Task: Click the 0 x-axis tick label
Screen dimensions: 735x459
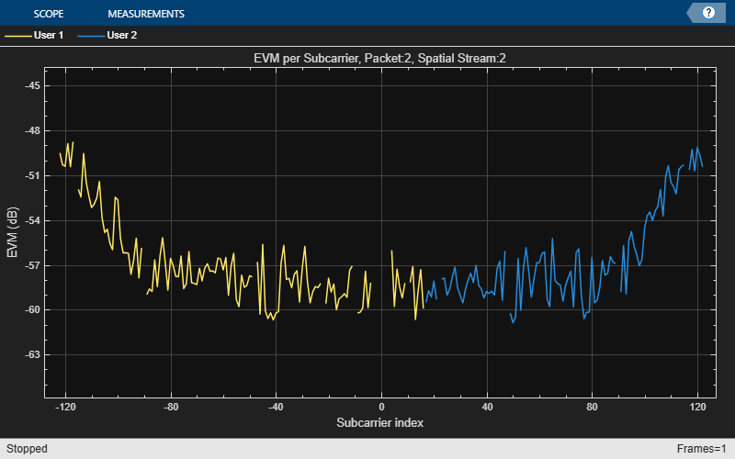Action: click(x=381, y=406)
